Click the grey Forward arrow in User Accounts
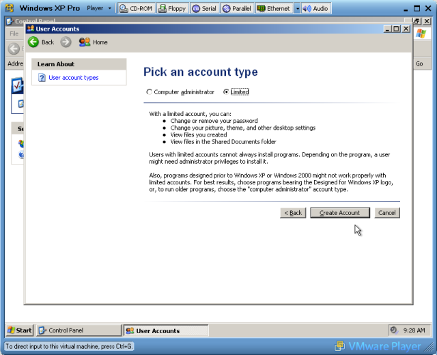 click(x=66, y=42)
